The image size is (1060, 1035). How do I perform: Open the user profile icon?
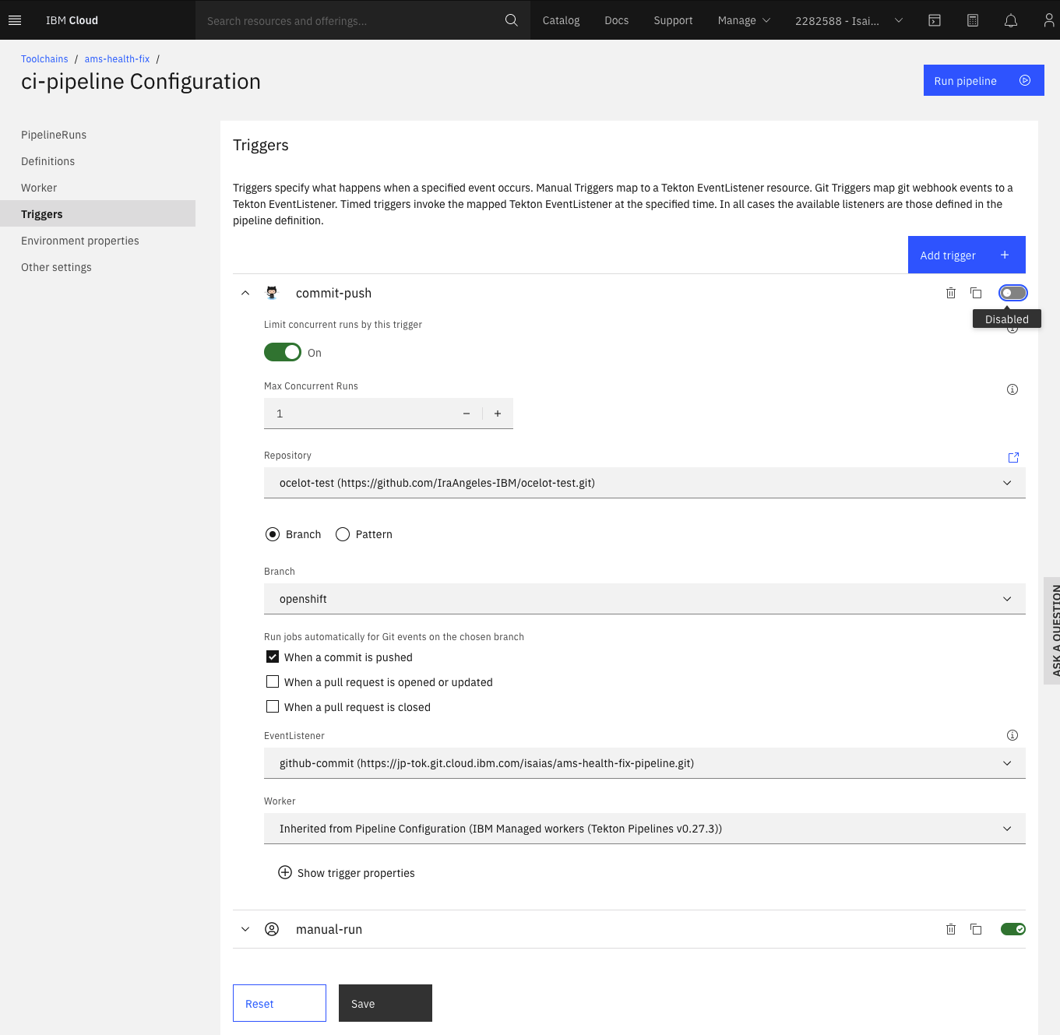click(x=1049, y=20)
